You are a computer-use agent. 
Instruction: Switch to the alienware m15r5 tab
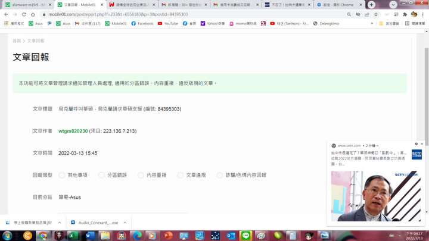coord(29,5)
